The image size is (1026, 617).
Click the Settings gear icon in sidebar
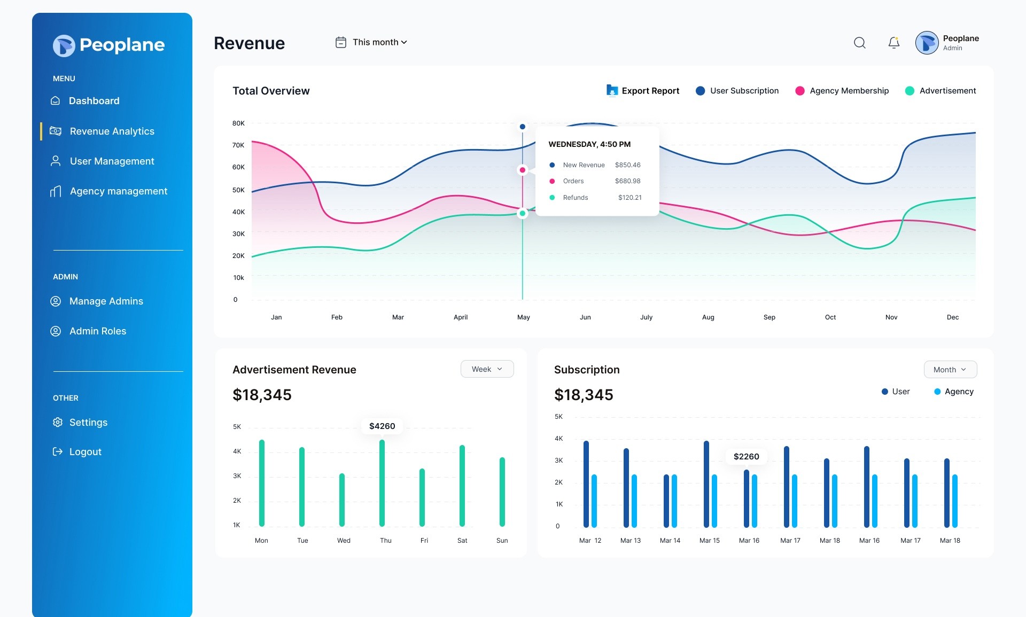tap(57, 422)
